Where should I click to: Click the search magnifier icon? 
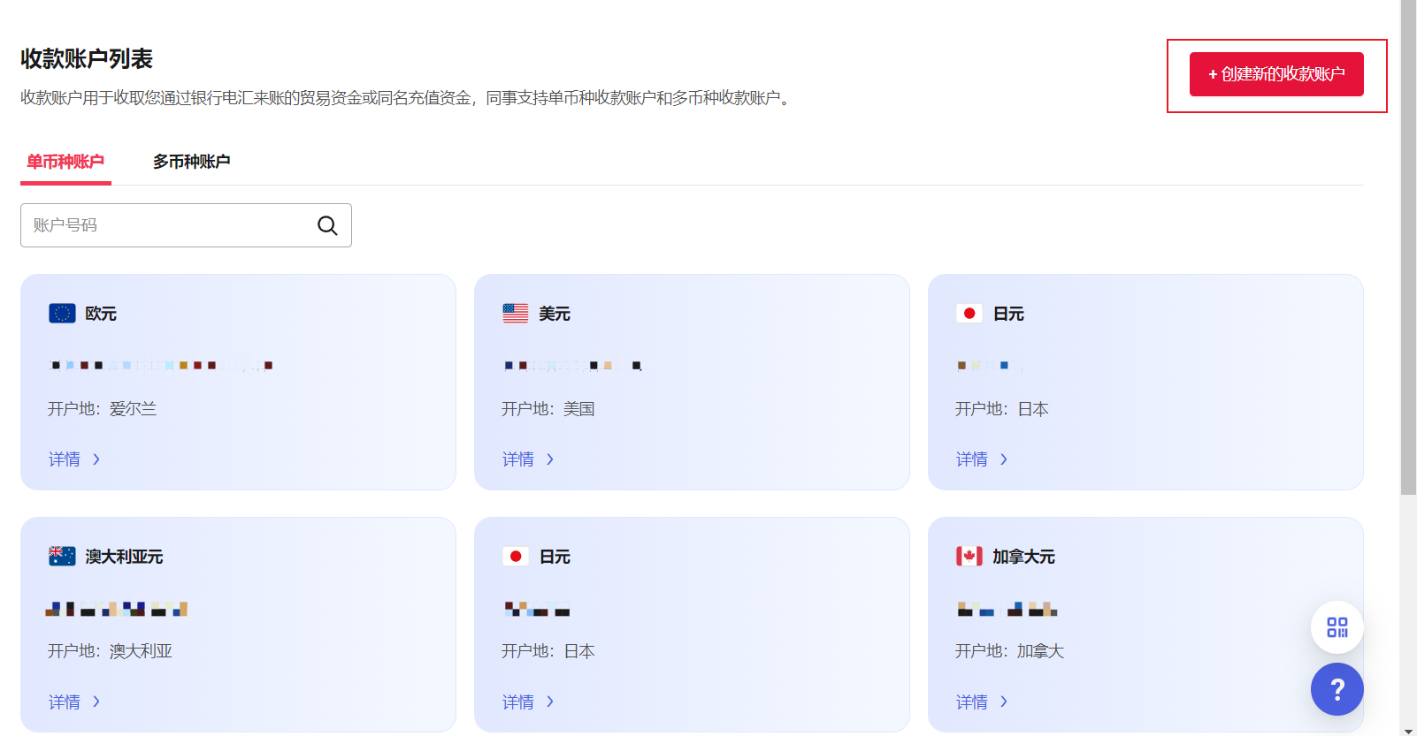pos(327,225)
